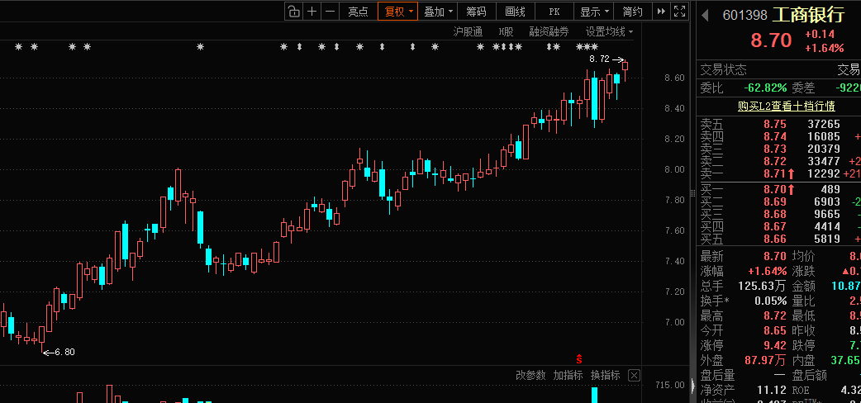The image size is (861, 403).
Task: Select the 买三 8.68 order row
Action: (x=780, y=214)
